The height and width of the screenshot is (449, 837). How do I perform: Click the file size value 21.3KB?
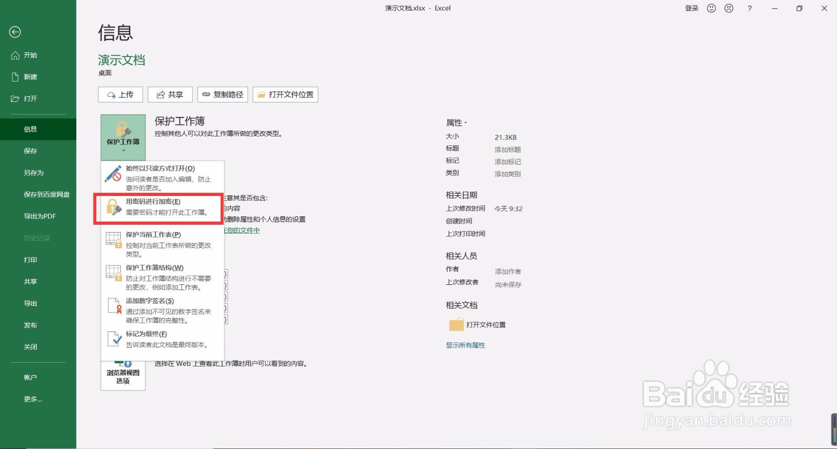(505, 137)
